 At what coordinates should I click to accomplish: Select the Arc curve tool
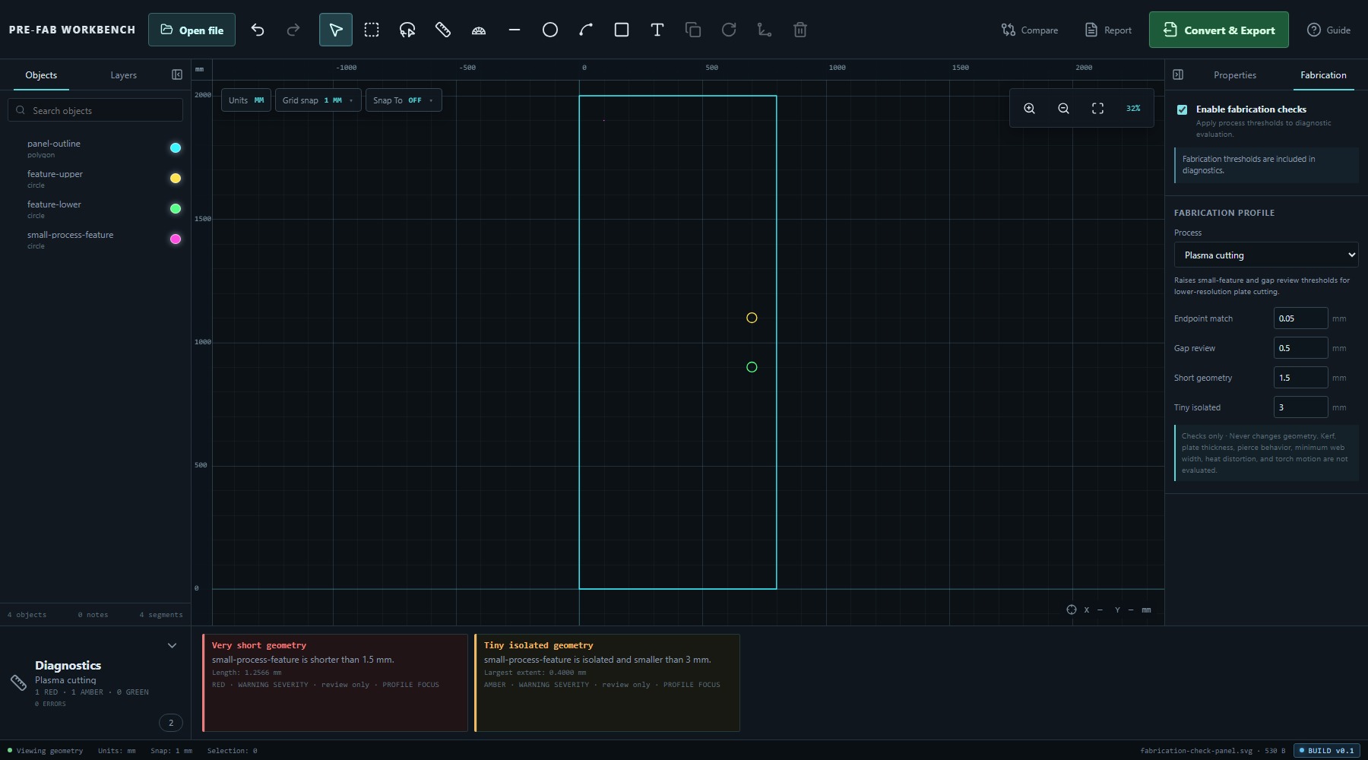point(586,30)
